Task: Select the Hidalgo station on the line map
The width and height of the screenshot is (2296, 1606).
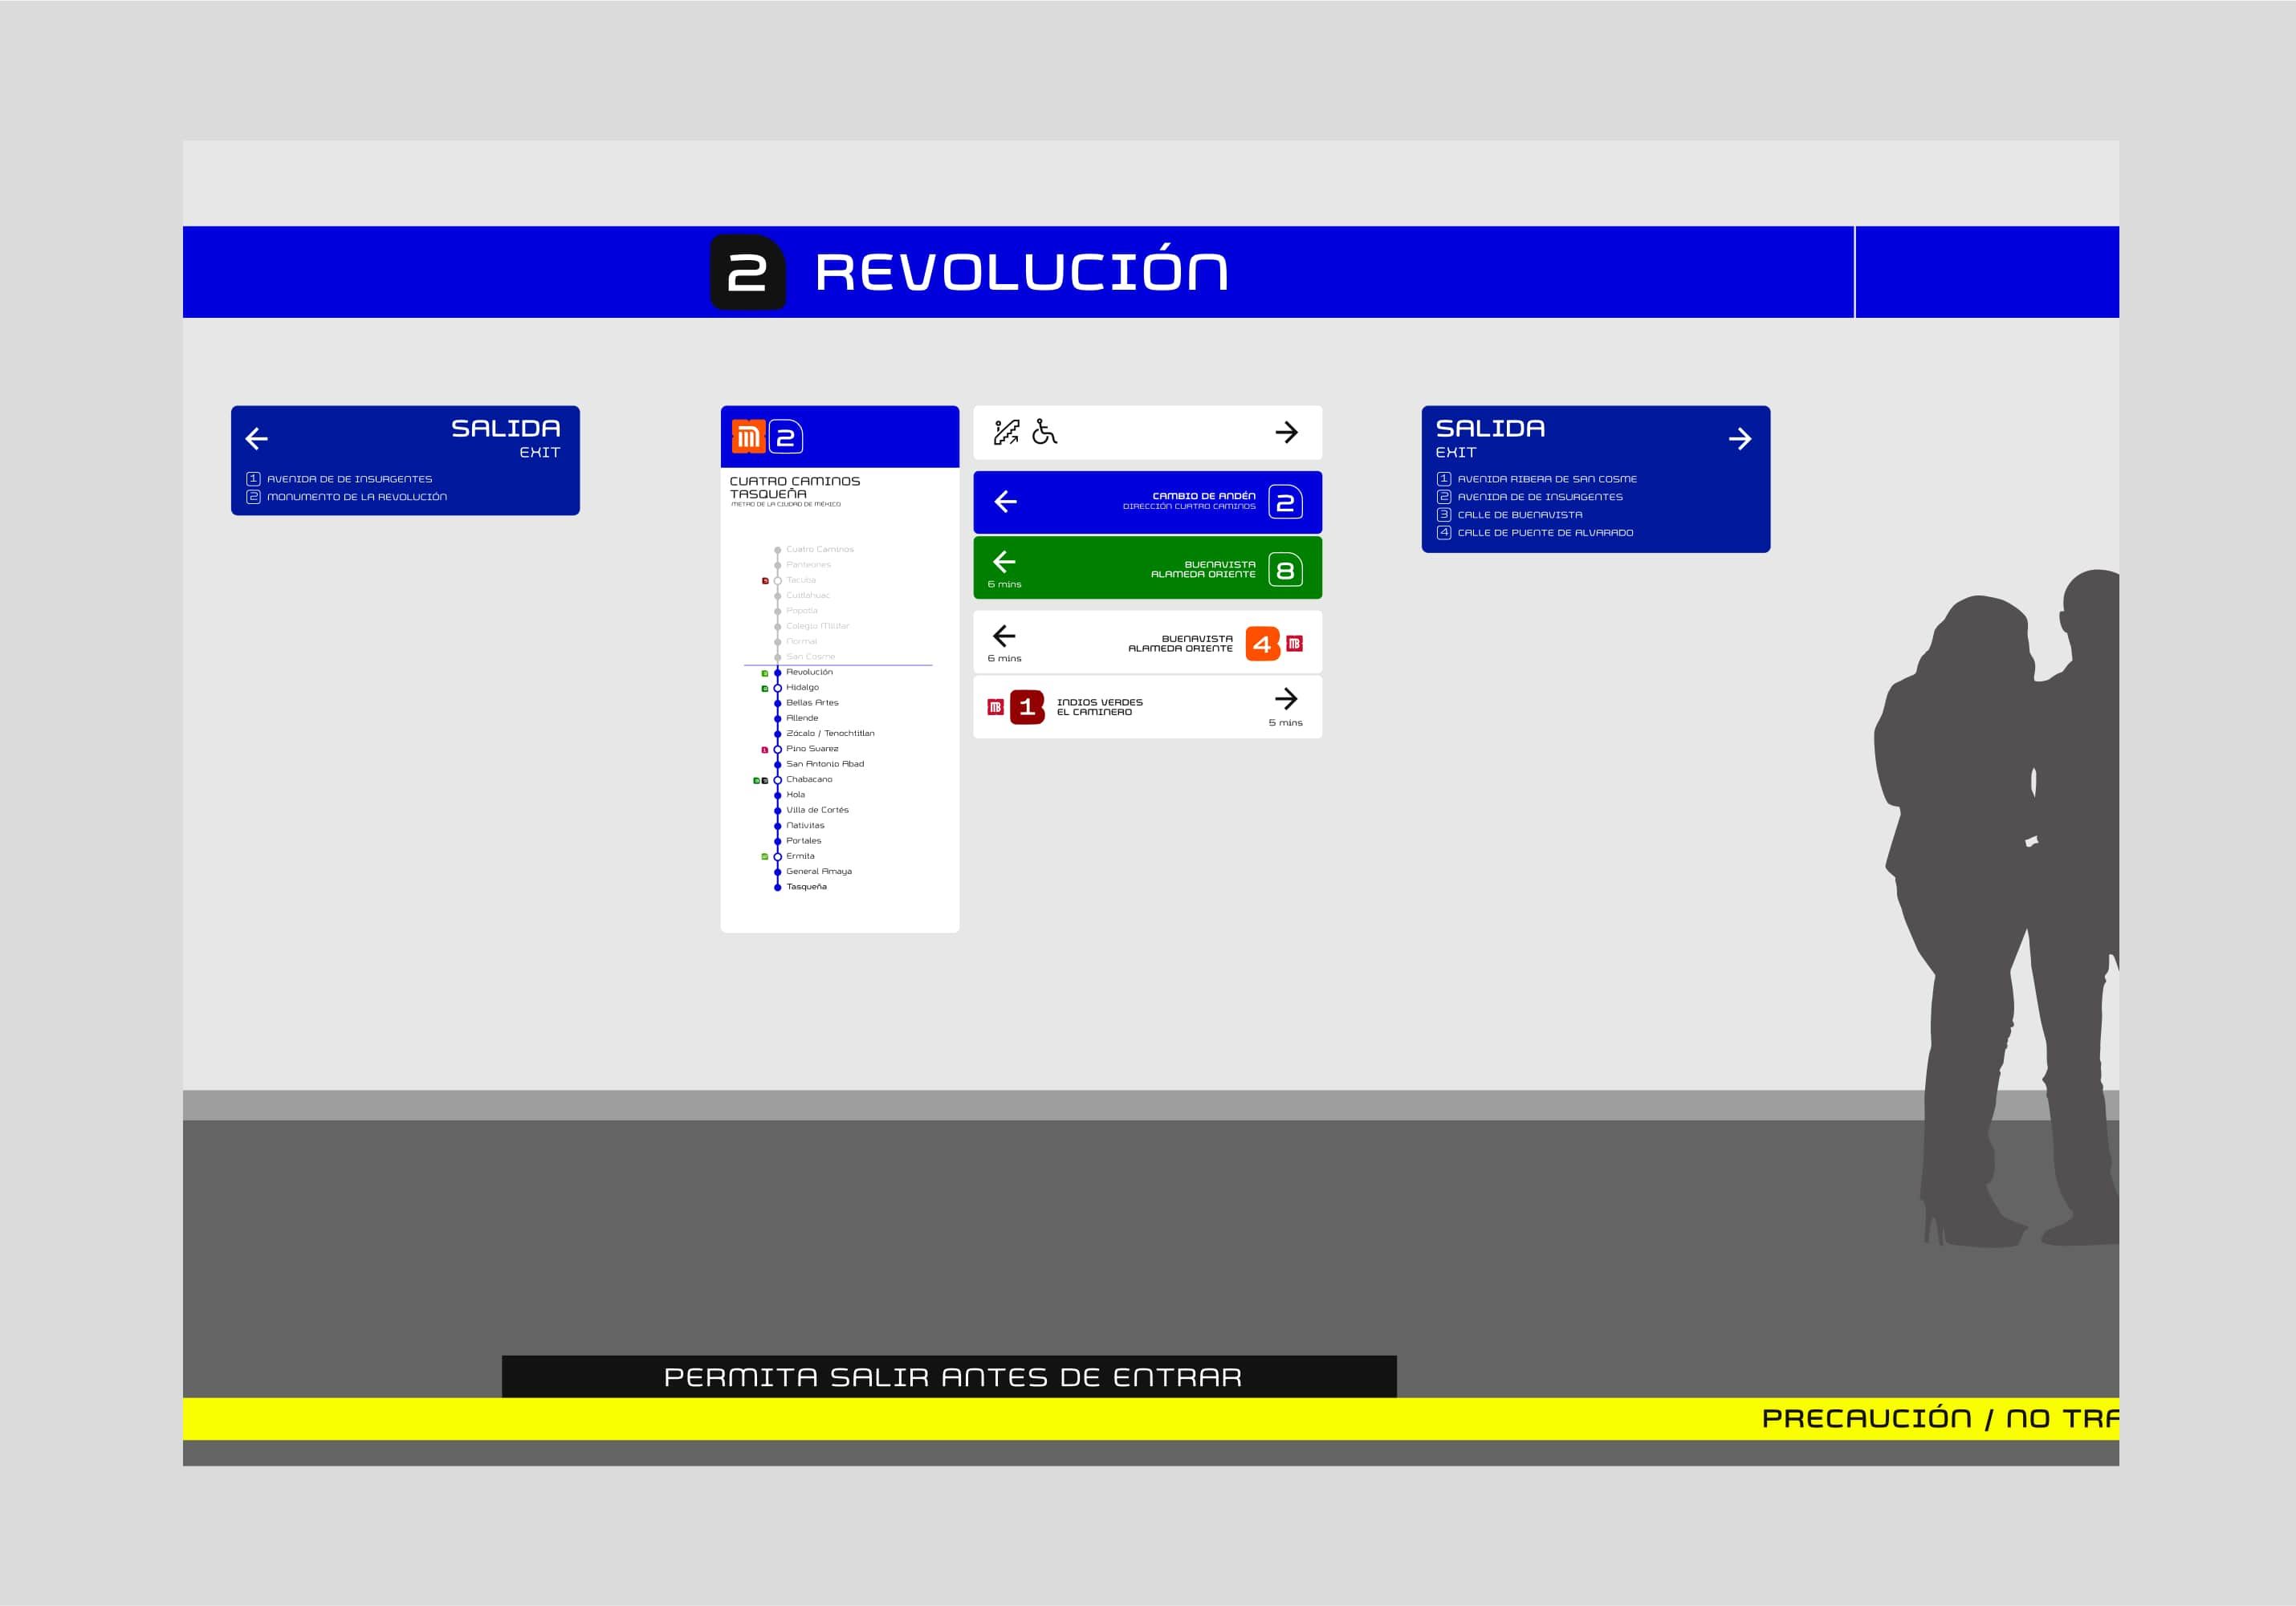Action: [802, 687]
